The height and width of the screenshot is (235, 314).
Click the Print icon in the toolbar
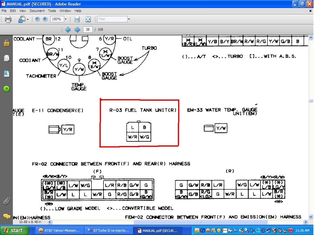pyautogui.click(x=8, y=19)
